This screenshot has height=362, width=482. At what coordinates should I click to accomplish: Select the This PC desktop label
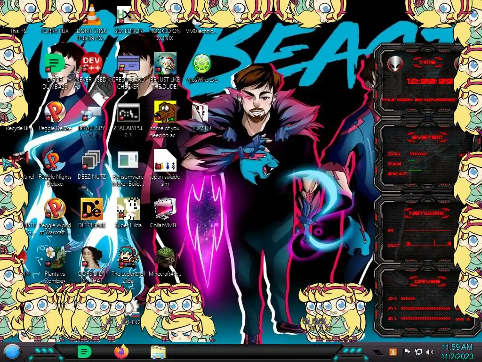click(x=18, y=31)
